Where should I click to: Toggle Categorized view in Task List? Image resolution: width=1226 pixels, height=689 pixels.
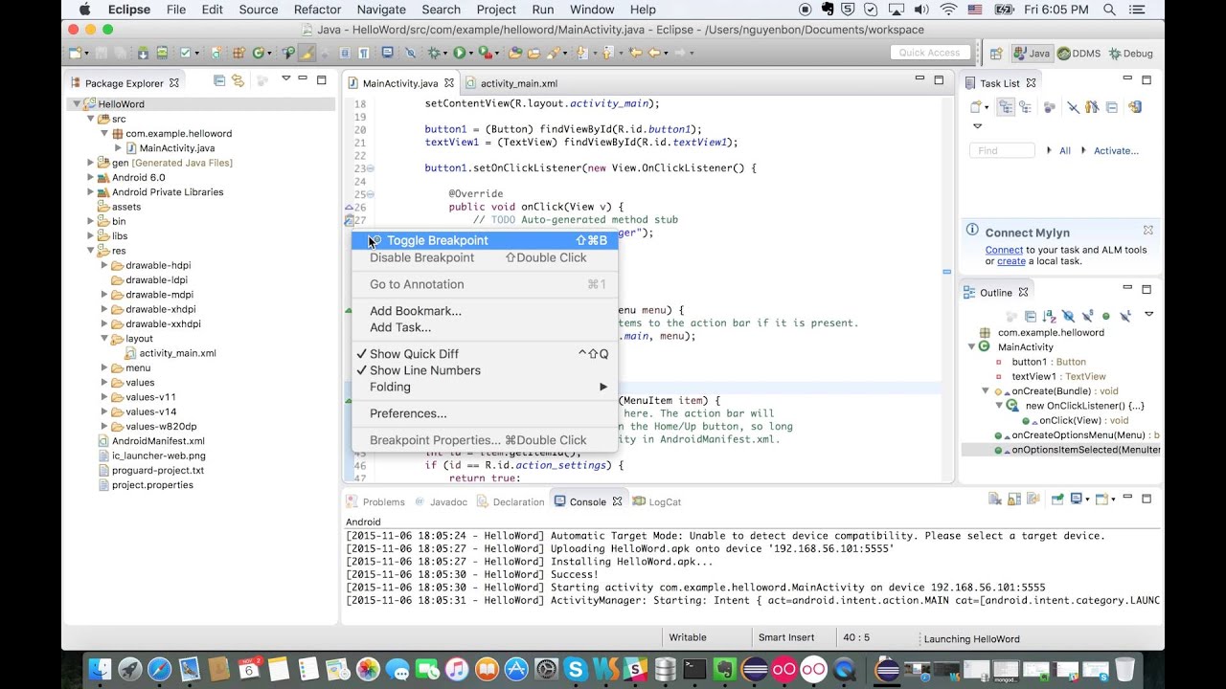click(x=1006, y=107)
